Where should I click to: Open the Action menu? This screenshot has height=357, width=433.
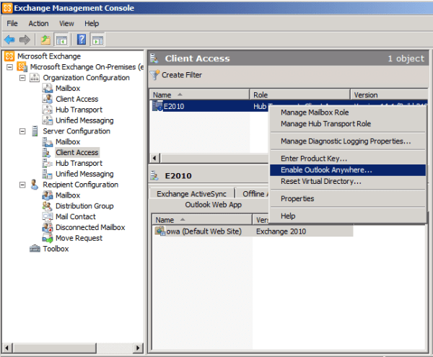click(39, 24)
